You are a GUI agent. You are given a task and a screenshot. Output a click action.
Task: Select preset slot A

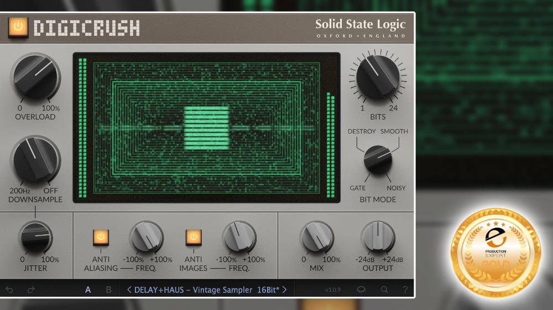(88, 290)
